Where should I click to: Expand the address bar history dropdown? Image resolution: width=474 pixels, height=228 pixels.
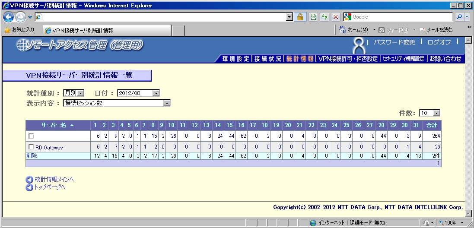point(289,17)
